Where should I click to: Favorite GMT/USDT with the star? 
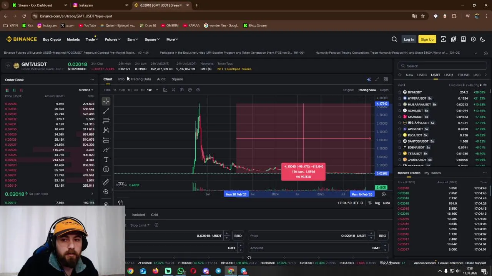coord(8,66)
